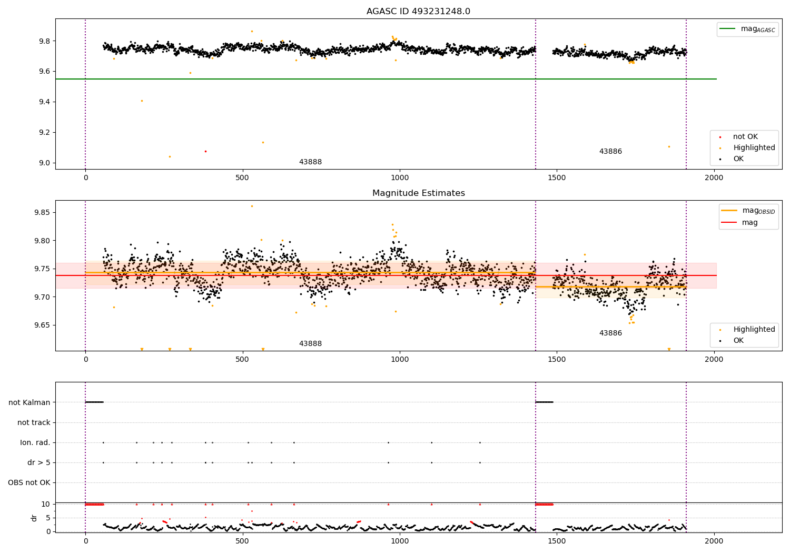This screenshot has width=790, height=553.
Task: Click the 9.70 y-axis tick label
Action: pos(43,297)
